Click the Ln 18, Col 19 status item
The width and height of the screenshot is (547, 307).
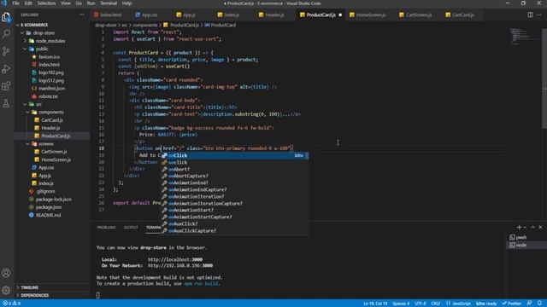[375, 304]
